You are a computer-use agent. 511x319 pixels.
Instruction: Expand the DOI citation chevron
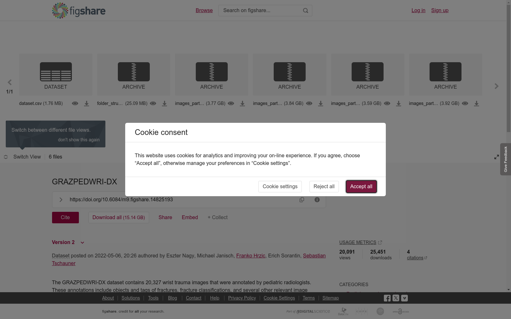pos(61,200)
